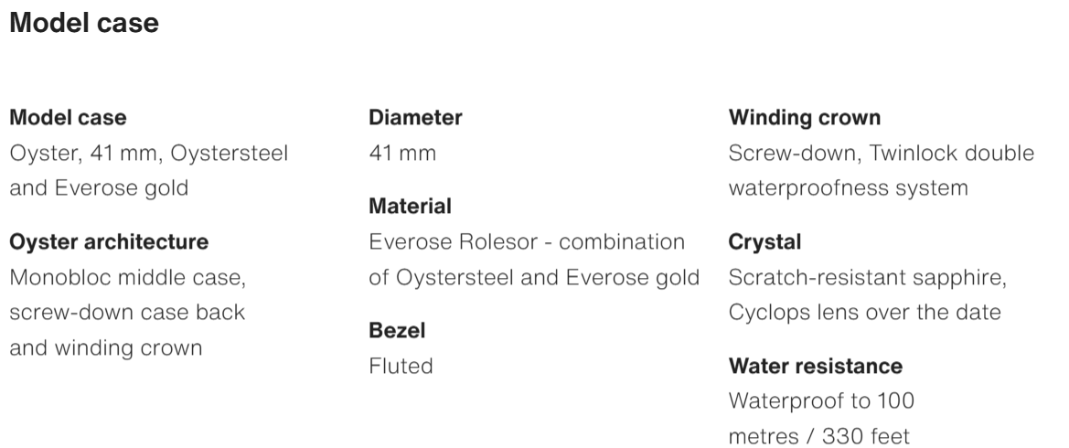The width and height of the screenshot is (1069, 448).
Task: Click the Oyster architecture label
Action: (x=109, y=242)
